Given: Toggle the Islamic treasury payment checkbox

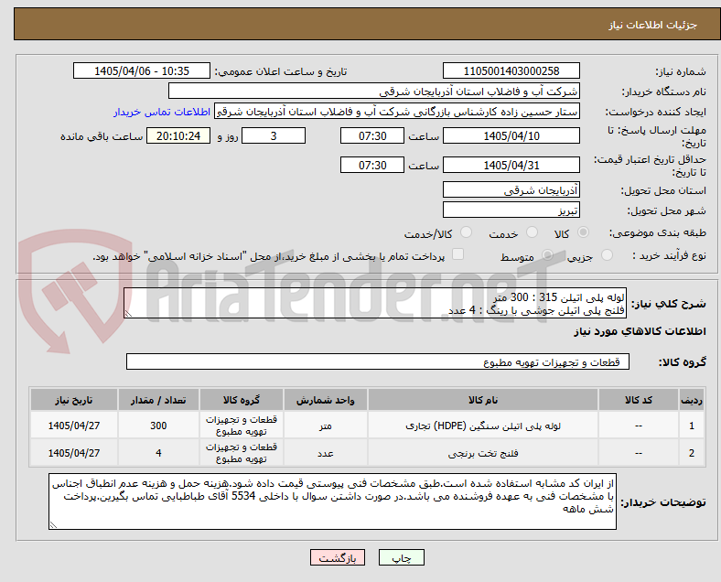Looking at the screenshot, I should tap(457, 254).
